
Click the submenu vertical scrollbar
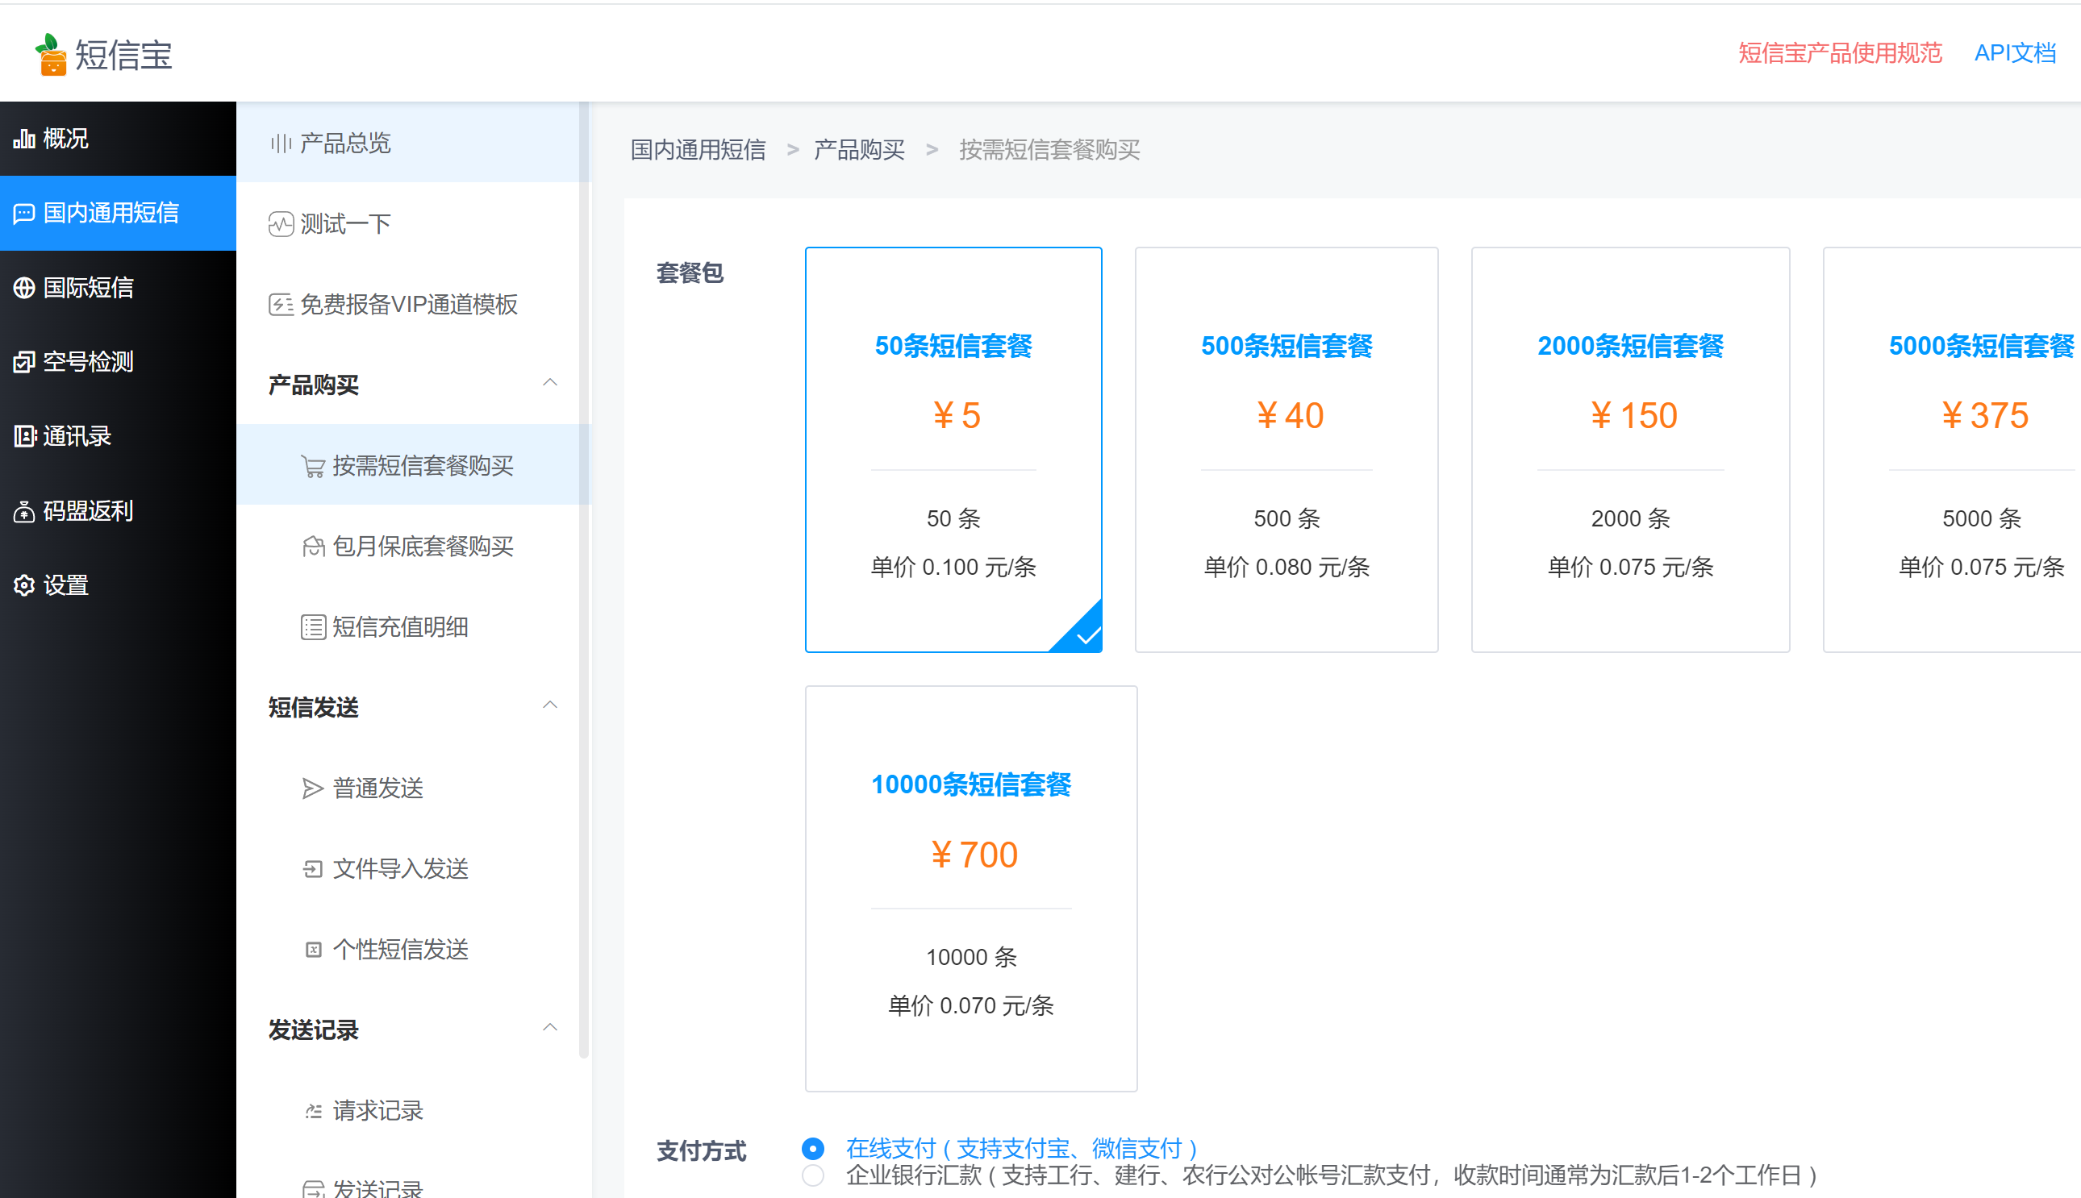point(584,576)
